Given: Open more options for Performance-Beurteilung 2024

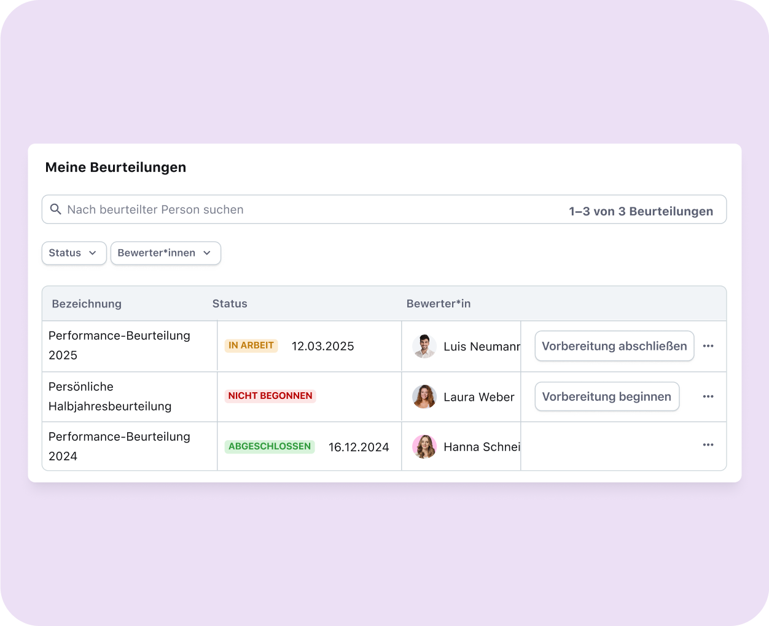Looking at the screenshot, I should [708, 445].
